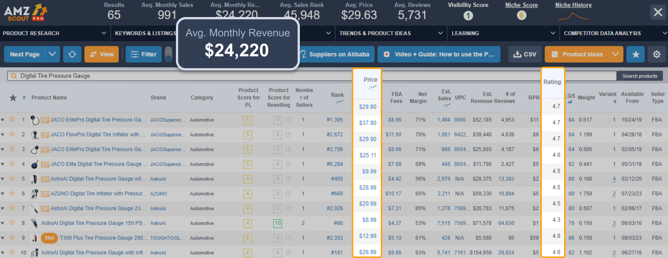Image resolution: width=668 pixels, height=258 pixels.
Task: Click the Visibility Score badge 1
Action: coord(468,16)
